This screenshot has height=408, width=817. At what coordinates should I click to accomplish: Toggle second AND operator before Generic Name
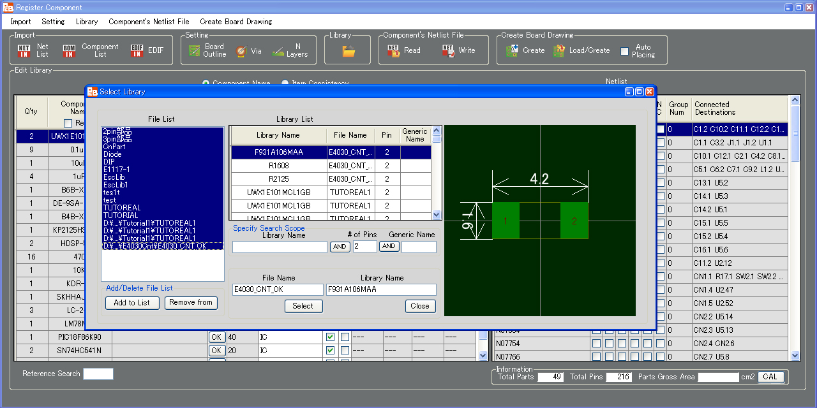point(389,246)
